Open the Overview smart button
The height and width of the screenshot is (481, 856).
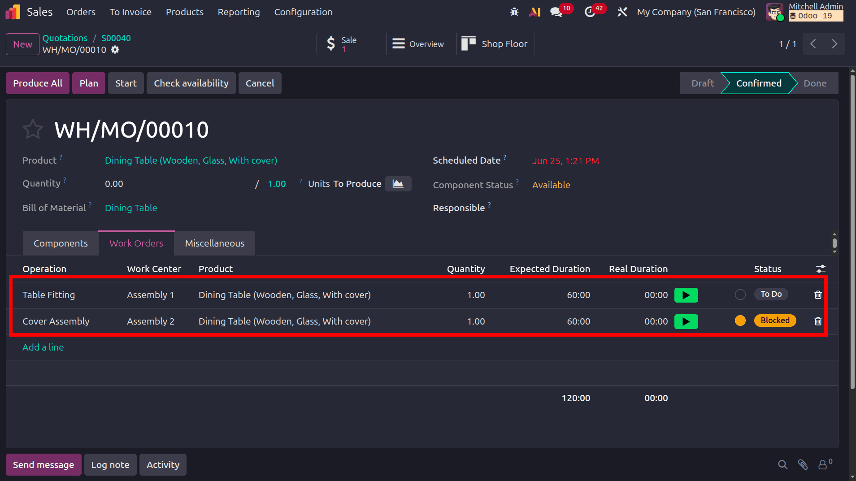point(421,44)
